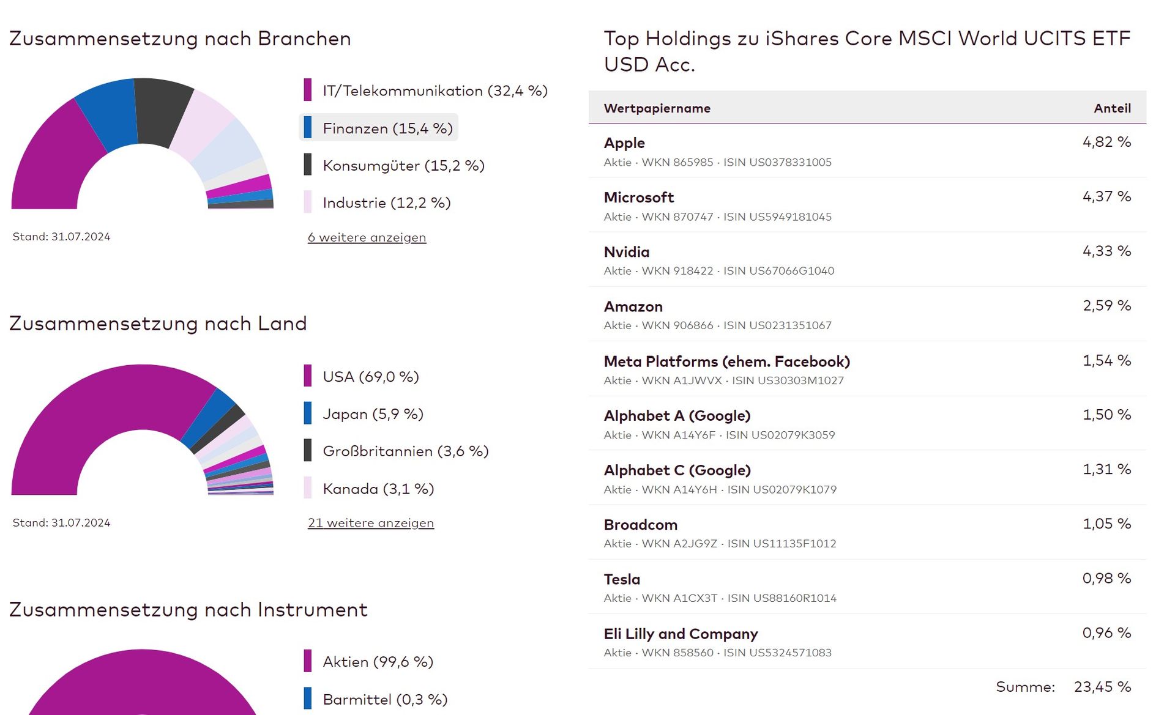The width and height of the screenshot is (1175, 715).
Task: Open the Meta Platforms holding entry
Action: 726,361
